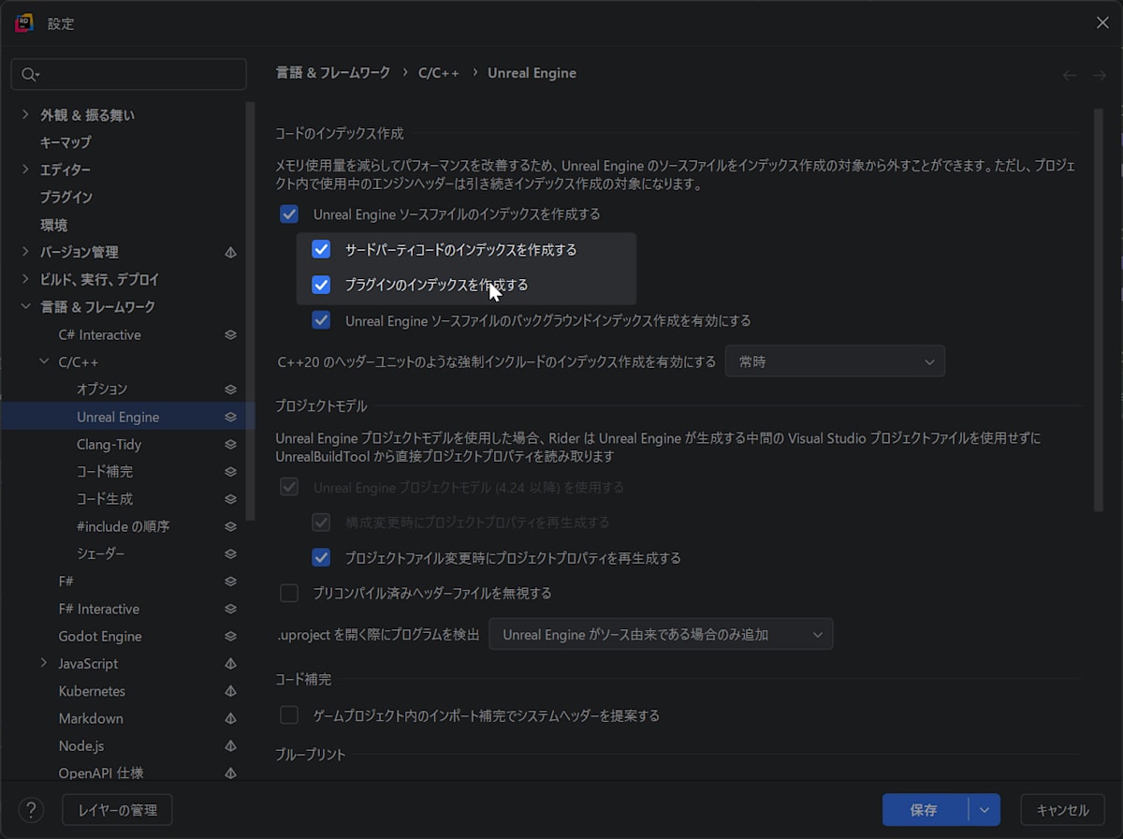Toggle Unreal Engine ソースファイルのインデックスを作成する checkbox
This screenshot has width=1123, height=839.
(289, 214)
